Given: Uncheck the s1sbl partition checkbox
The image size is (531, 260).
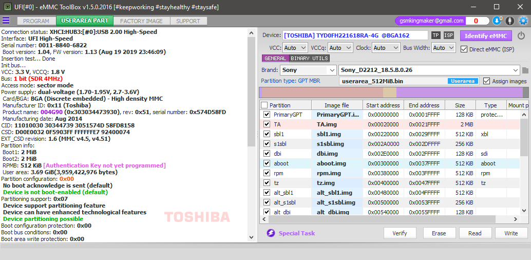Looking at the screenshot, I should pos(267,144).
